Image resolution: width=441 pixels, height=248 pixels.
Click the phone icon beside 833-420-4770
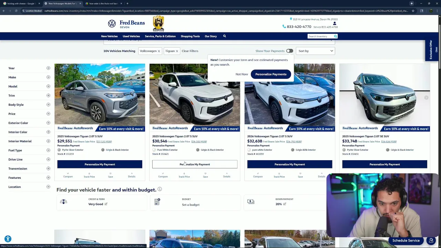click(x=284, y=27)
